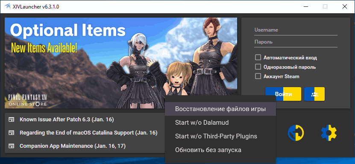The height and width of the screenshot is (164, 355).
Task: Open the account switcher icon button
Action: click(314, 94)
